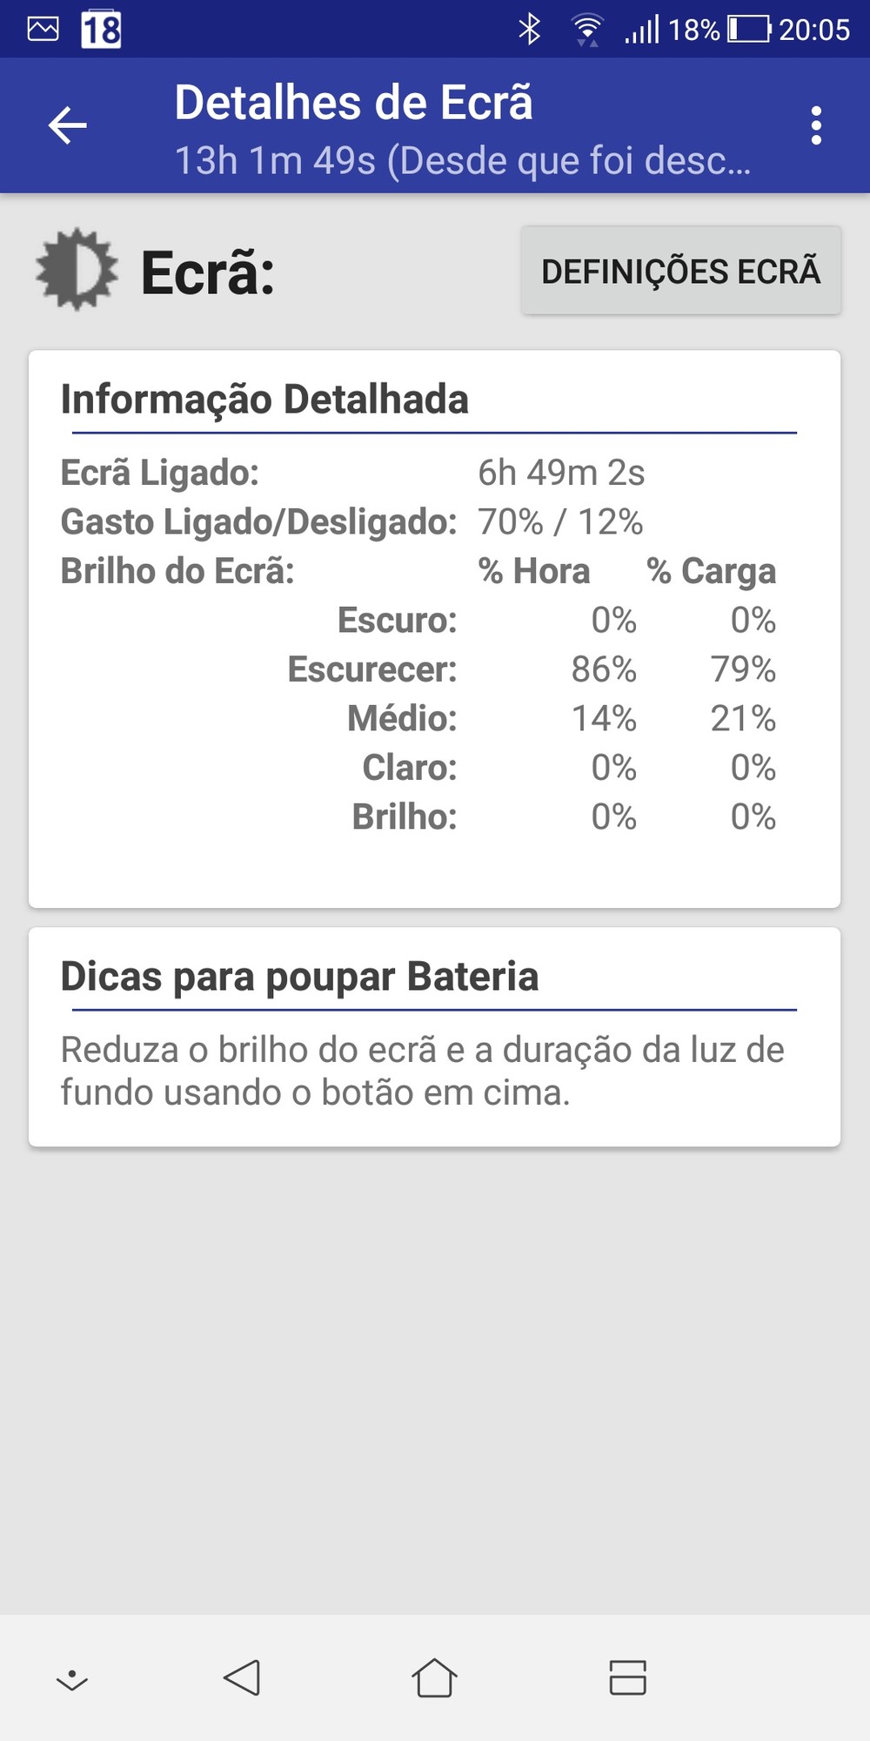This screenshot has height=1741, width=870.
Task: Tap the calendar 18 notification icon
Action: click(101, 30)
